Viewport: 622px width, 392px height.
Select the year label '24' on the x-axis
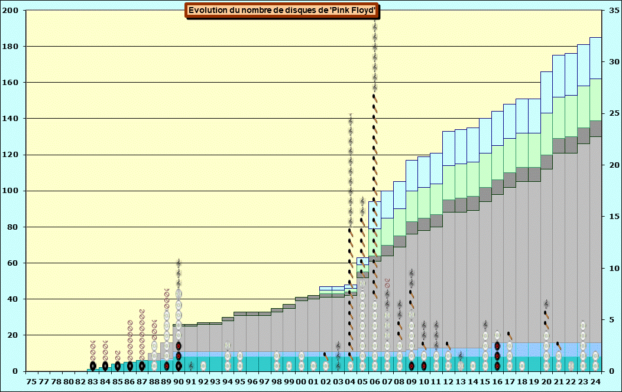[x=595, y=382]
